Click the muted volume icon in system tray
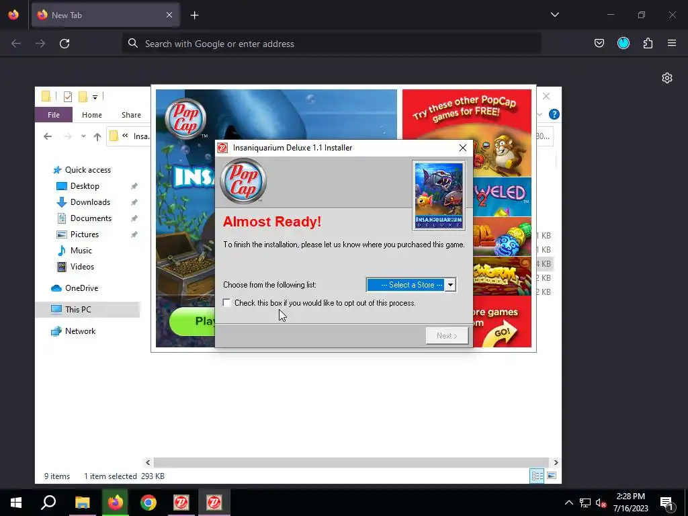Viewport: 688px width, 516px height. click(600, 503)
